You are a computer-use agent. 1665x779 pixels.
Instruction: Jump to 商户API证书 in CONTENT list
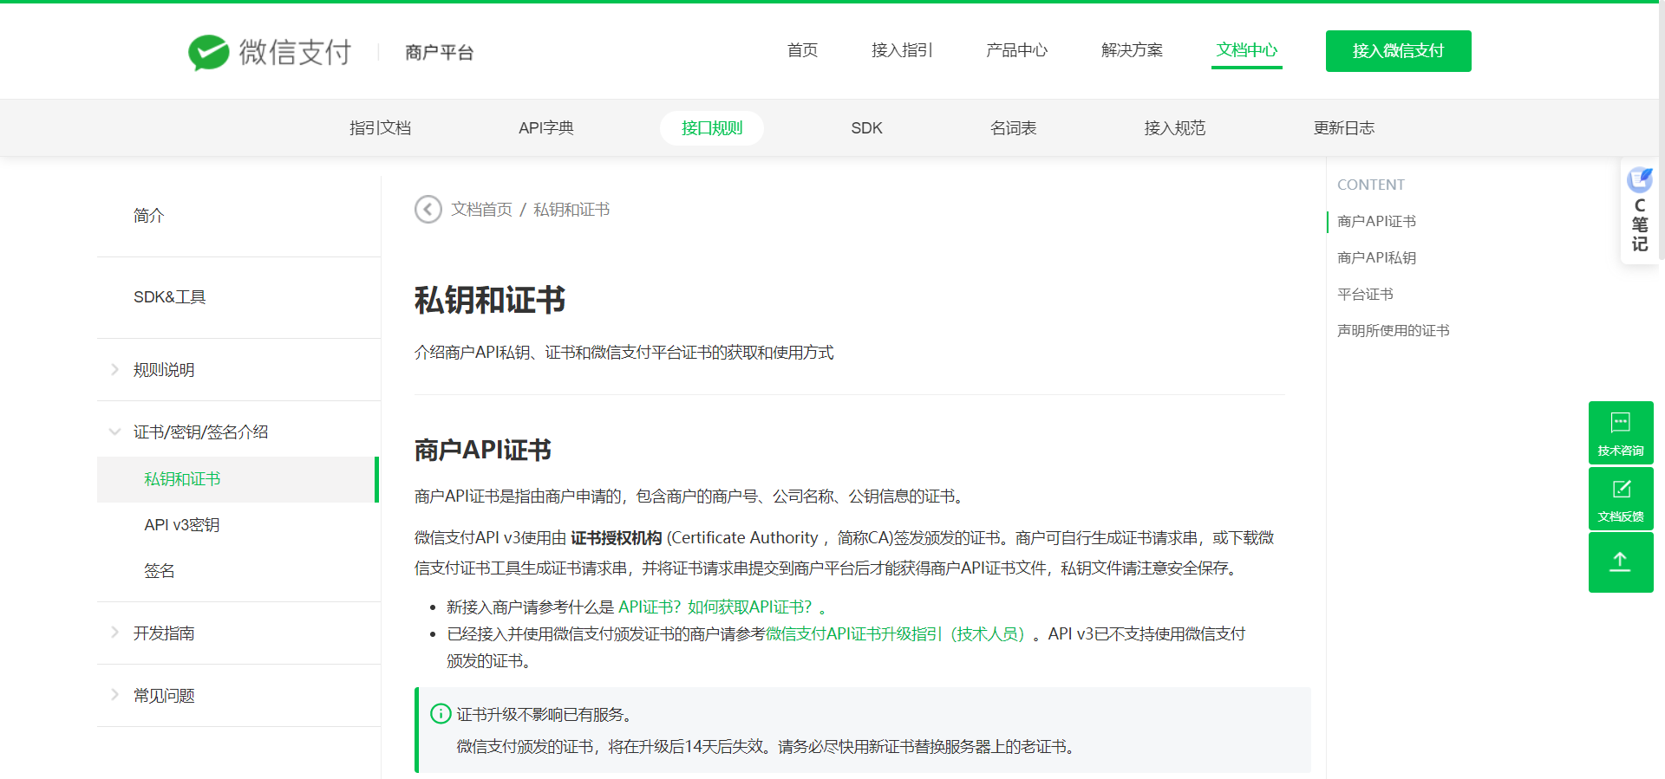tap(1376, 221)
